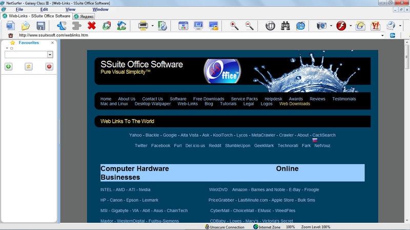Click the address bar URL field

[x=199, y=35]
